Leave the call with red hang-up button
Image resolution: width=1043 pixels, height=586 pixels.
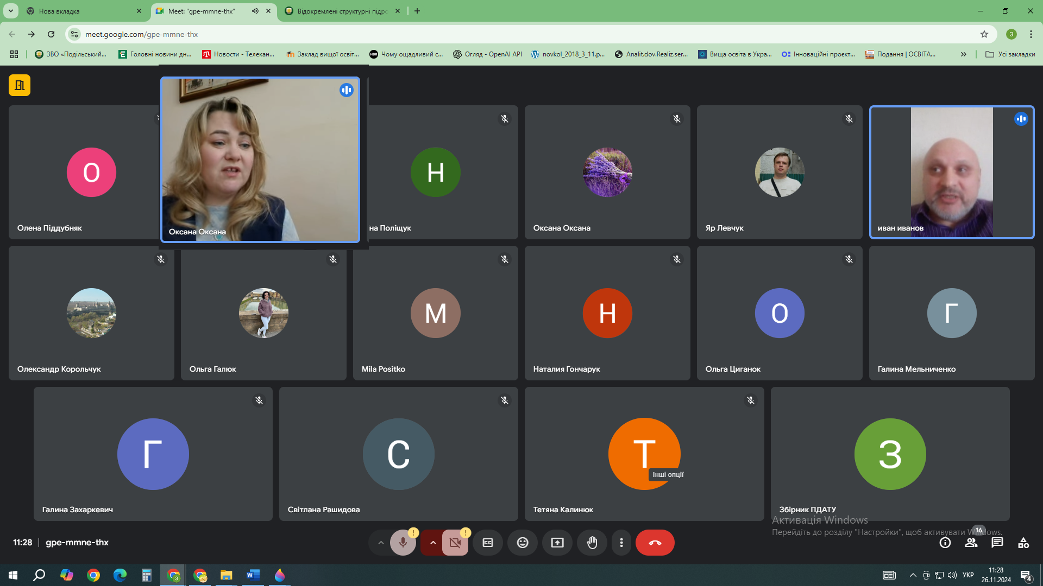(x=655, y=543)
